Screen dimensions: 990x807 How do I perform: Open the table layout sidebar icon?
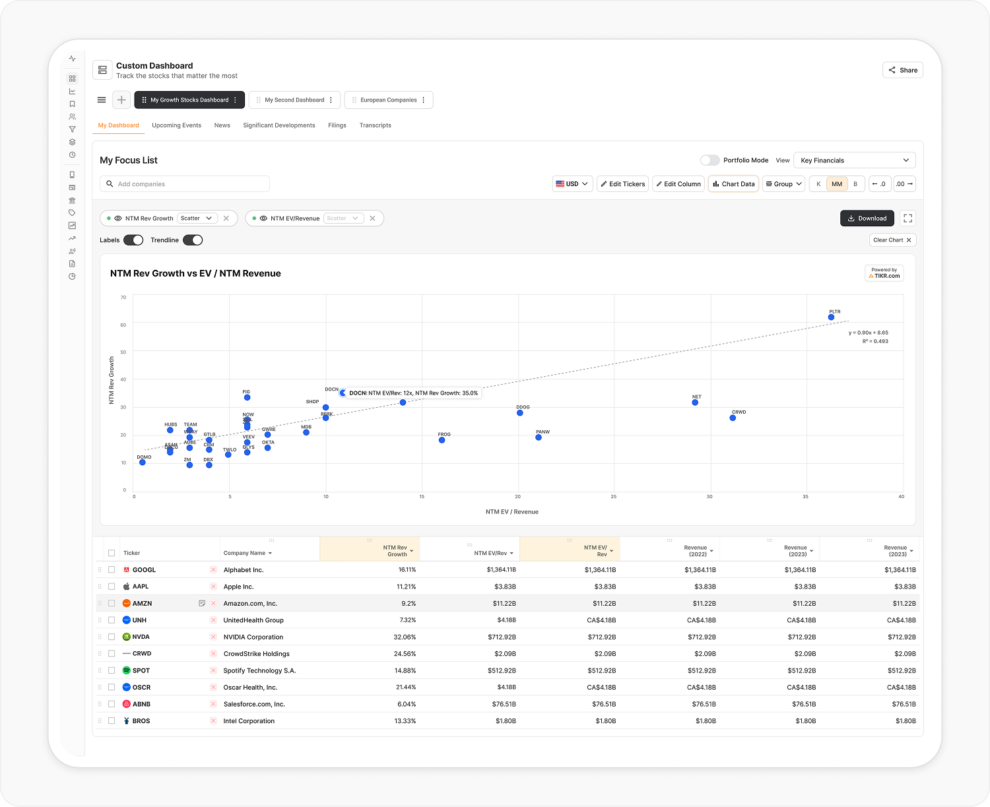[73, 187]
